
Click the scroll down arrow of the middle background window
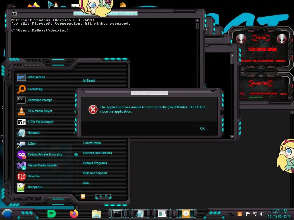[x=232, y=136]
